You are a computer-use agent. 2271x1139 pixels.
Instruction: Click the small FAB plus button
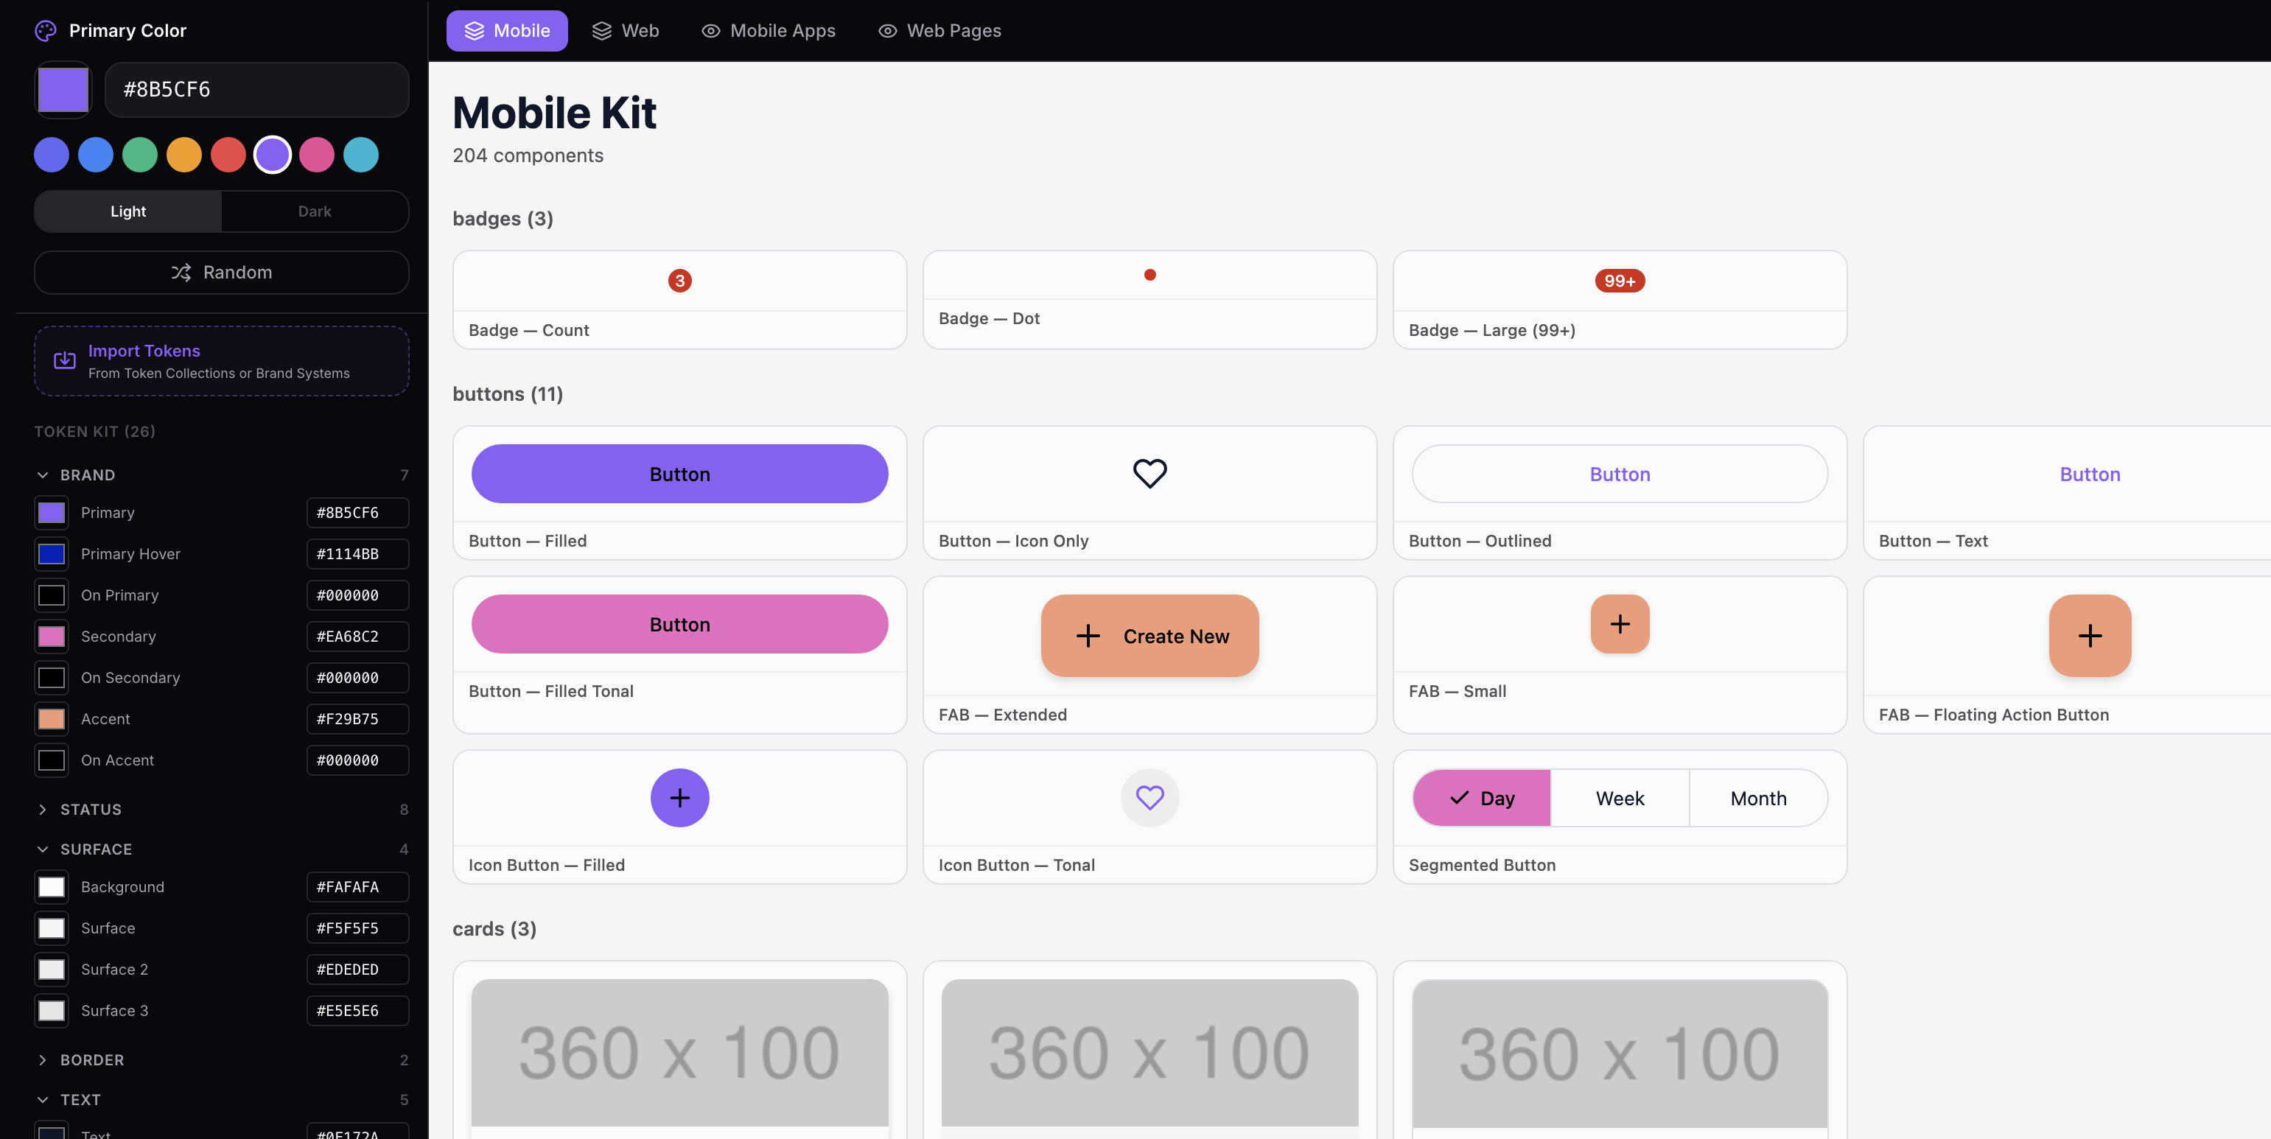(x=1619, y=624)
